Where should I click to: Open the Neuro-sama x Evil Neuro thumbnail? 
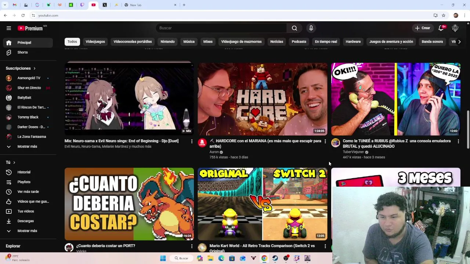129,99
